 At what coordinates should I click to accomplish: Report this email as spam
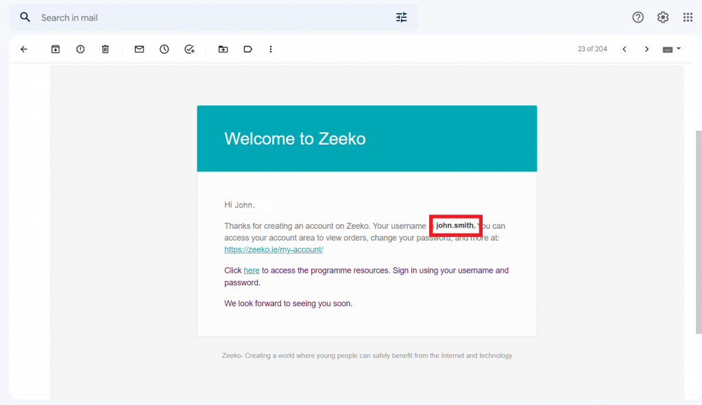[80, 49]
